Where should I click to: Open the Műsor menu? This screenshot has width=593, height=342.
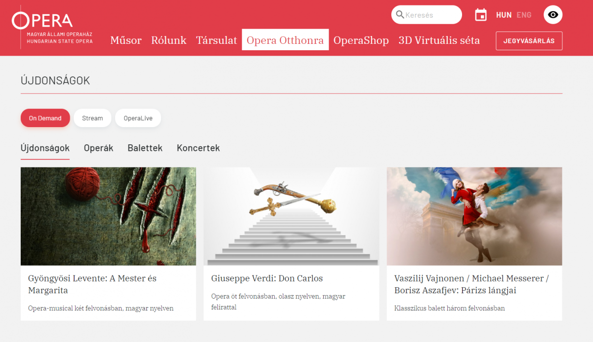pyautogui.click(x=126, y=40)
